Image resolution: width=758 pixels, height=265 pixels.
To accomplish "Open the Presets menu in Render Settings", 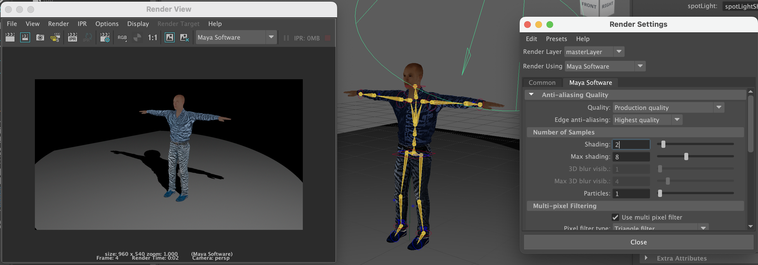I will (x=556, y=39).
